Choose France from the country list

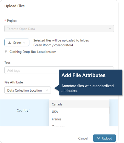pyautogui.click(x=79, y=119)
